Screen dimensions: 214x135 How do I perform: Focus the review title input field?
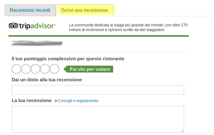tap(98, 90)
